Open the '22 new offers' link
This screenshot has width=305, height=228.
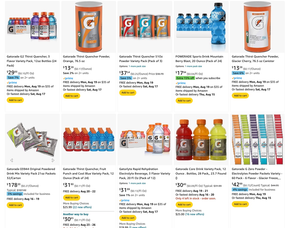82,207
